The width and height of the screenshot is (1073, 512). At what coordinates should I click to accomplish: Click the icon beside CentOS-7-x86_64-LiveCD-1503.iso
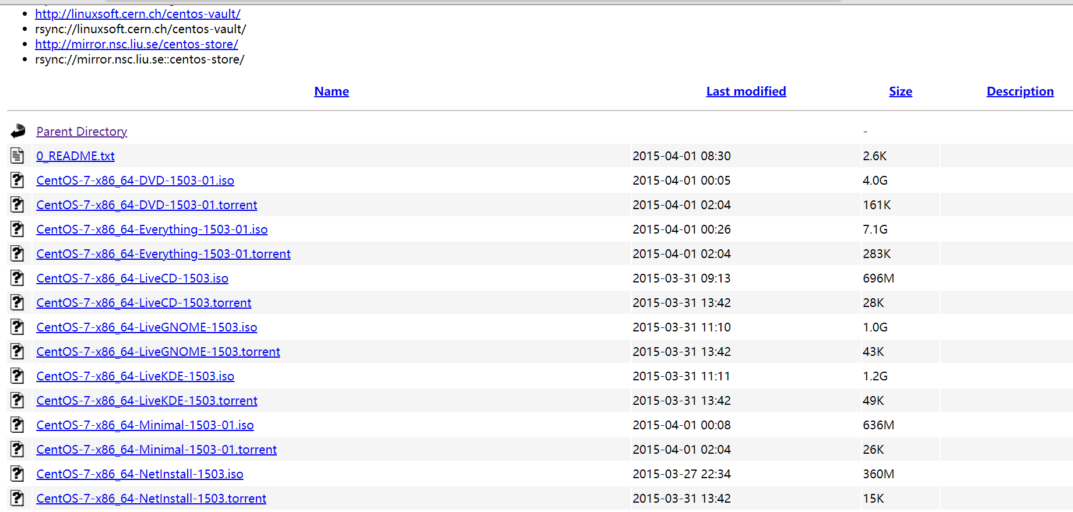[x=17, y=278]
